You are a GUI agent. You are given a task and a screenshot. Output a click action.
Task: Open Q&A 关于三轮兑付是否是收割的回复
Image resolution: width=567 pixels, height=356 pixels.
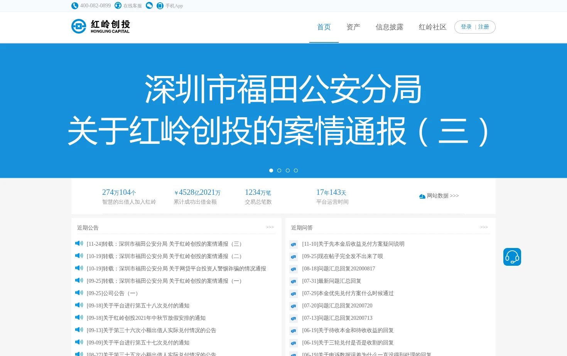(x=348, y=343)
